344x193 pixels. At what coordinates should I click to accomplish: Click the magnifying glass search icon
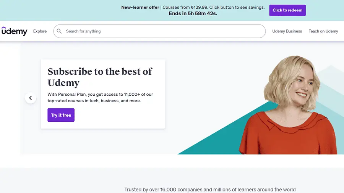point(59,31)
